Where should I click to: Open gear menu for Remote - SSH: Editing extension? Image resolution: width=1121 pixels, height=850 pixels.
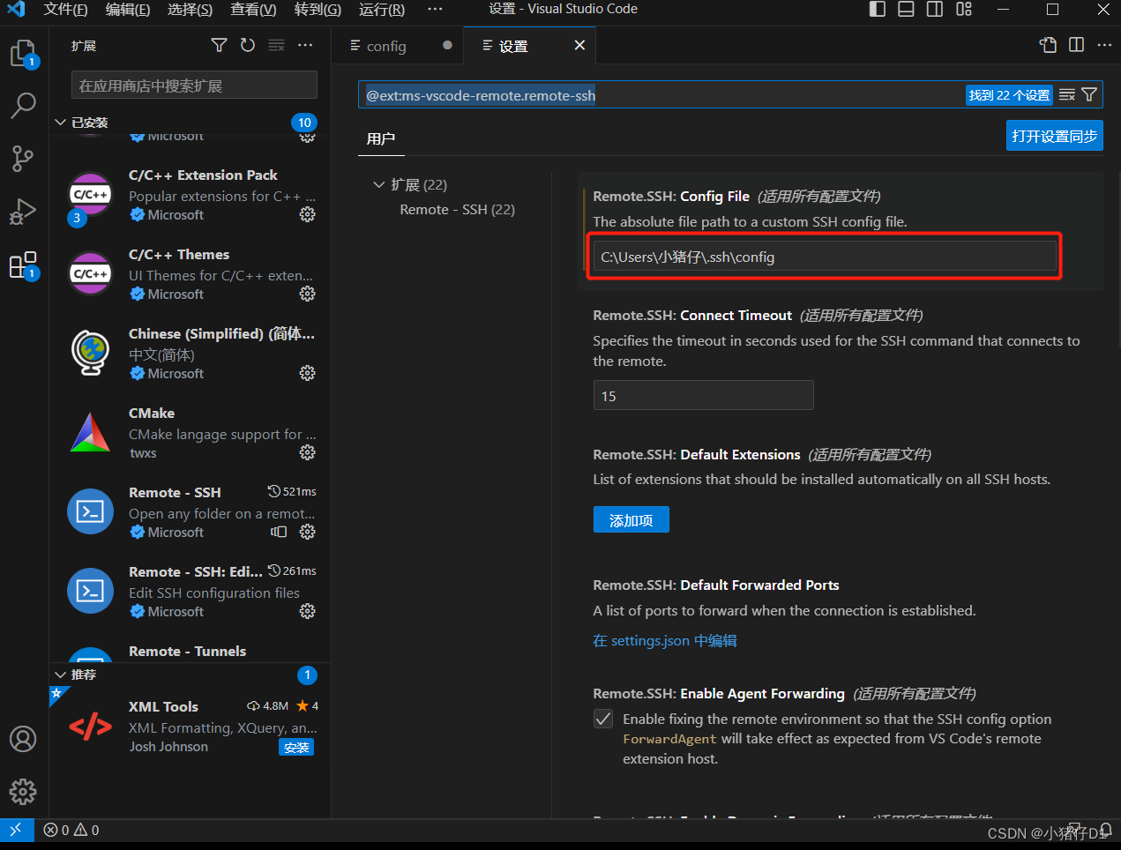coord(307,611)
